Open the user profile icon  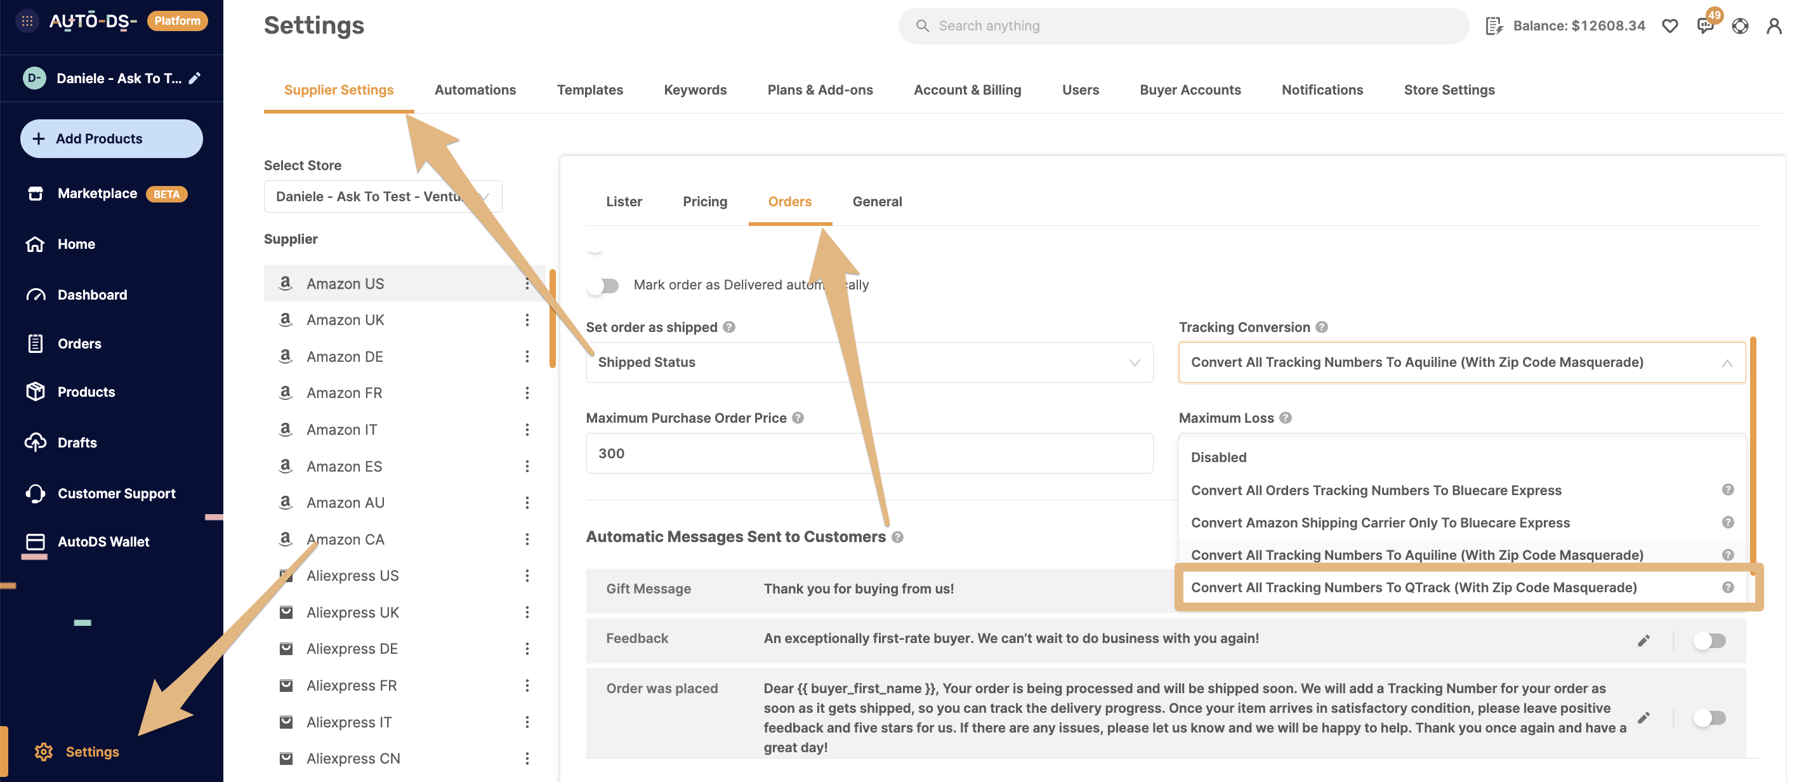point(1774,26)
